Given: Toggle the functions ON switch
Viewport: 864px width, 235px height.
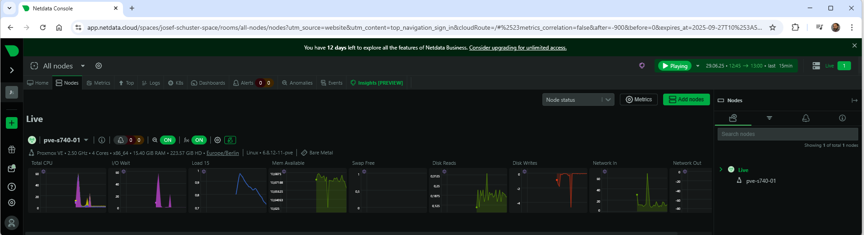Looking at the screenshot, I should [x=199, y=140].
